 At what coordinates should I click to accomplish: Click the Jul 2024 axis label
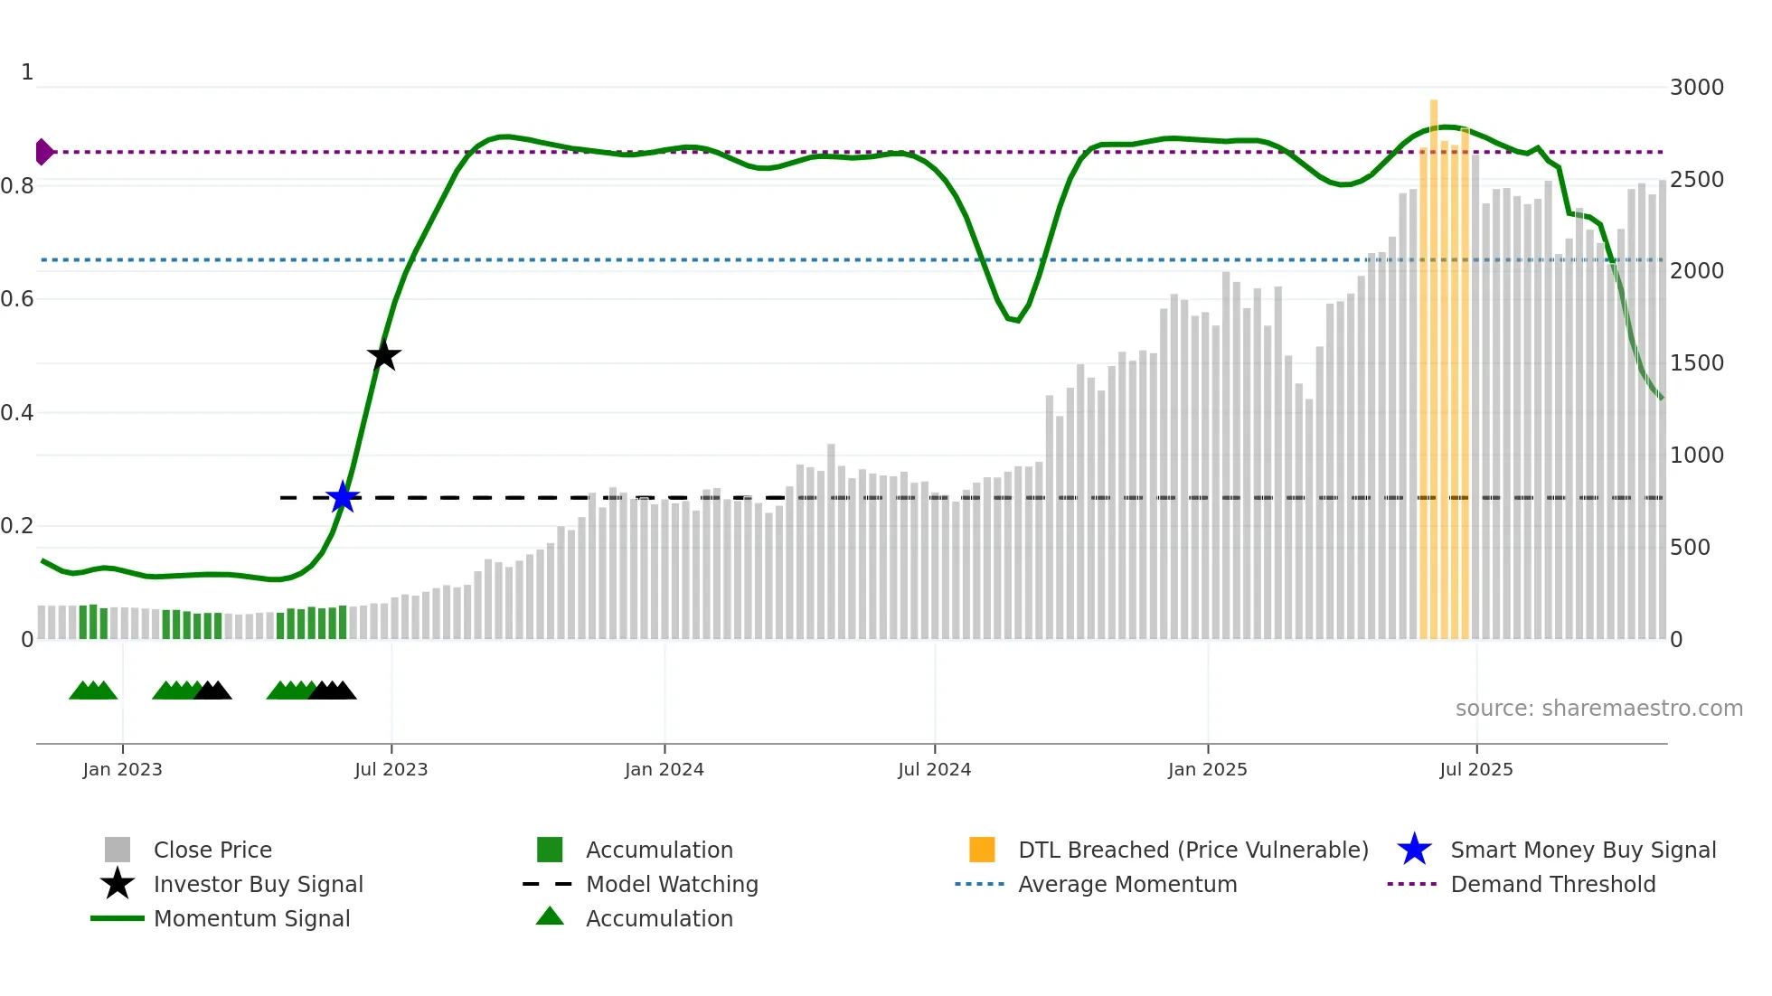point(934,769)
